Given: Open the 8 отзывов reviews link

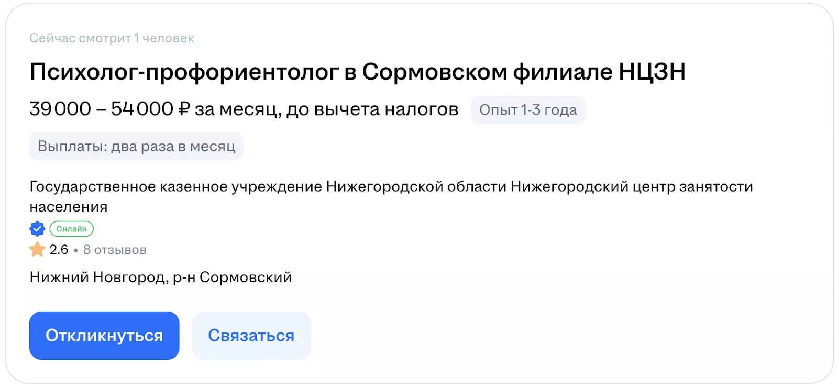Looking at the screenshot, I should pyautogui.click(x=115, y=250).
